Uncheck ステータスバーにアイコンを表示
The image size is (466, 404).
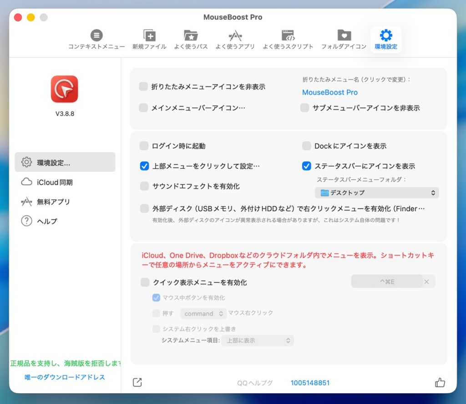pyautogui.click(x=307, y=166)
